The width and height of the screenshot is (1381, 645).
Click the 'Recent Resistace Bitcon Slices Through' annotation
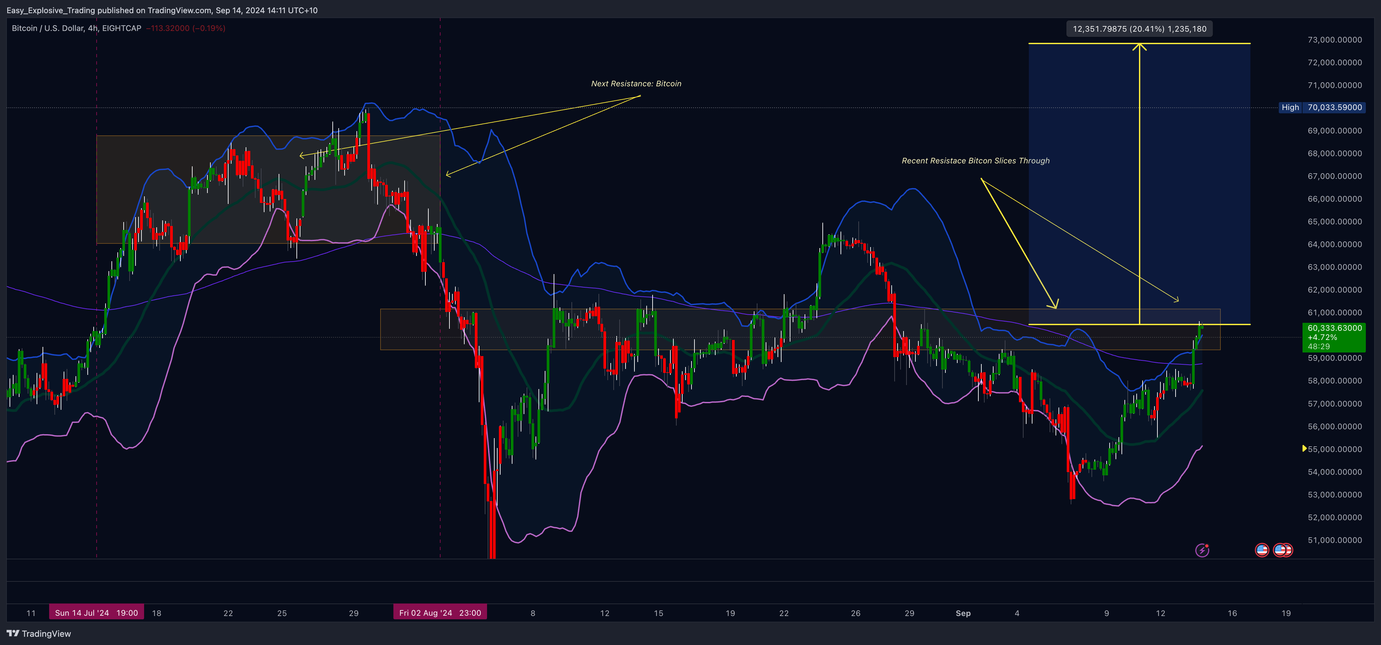[976, 161]
